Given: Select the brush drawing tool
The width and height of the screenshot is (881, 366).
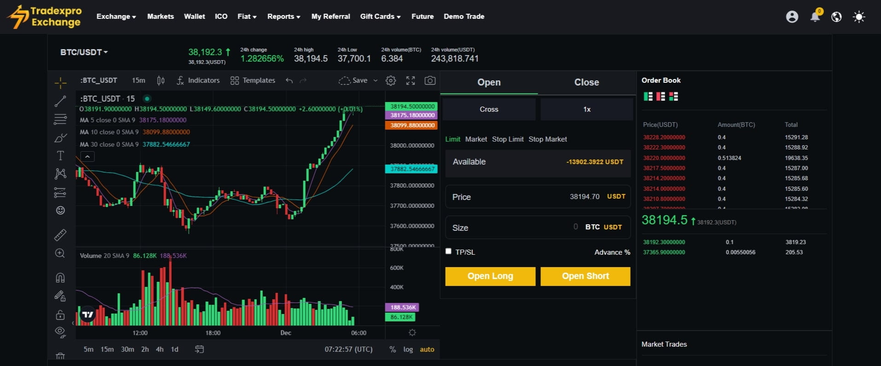Looking at the screenshot, I should [60, 138].
